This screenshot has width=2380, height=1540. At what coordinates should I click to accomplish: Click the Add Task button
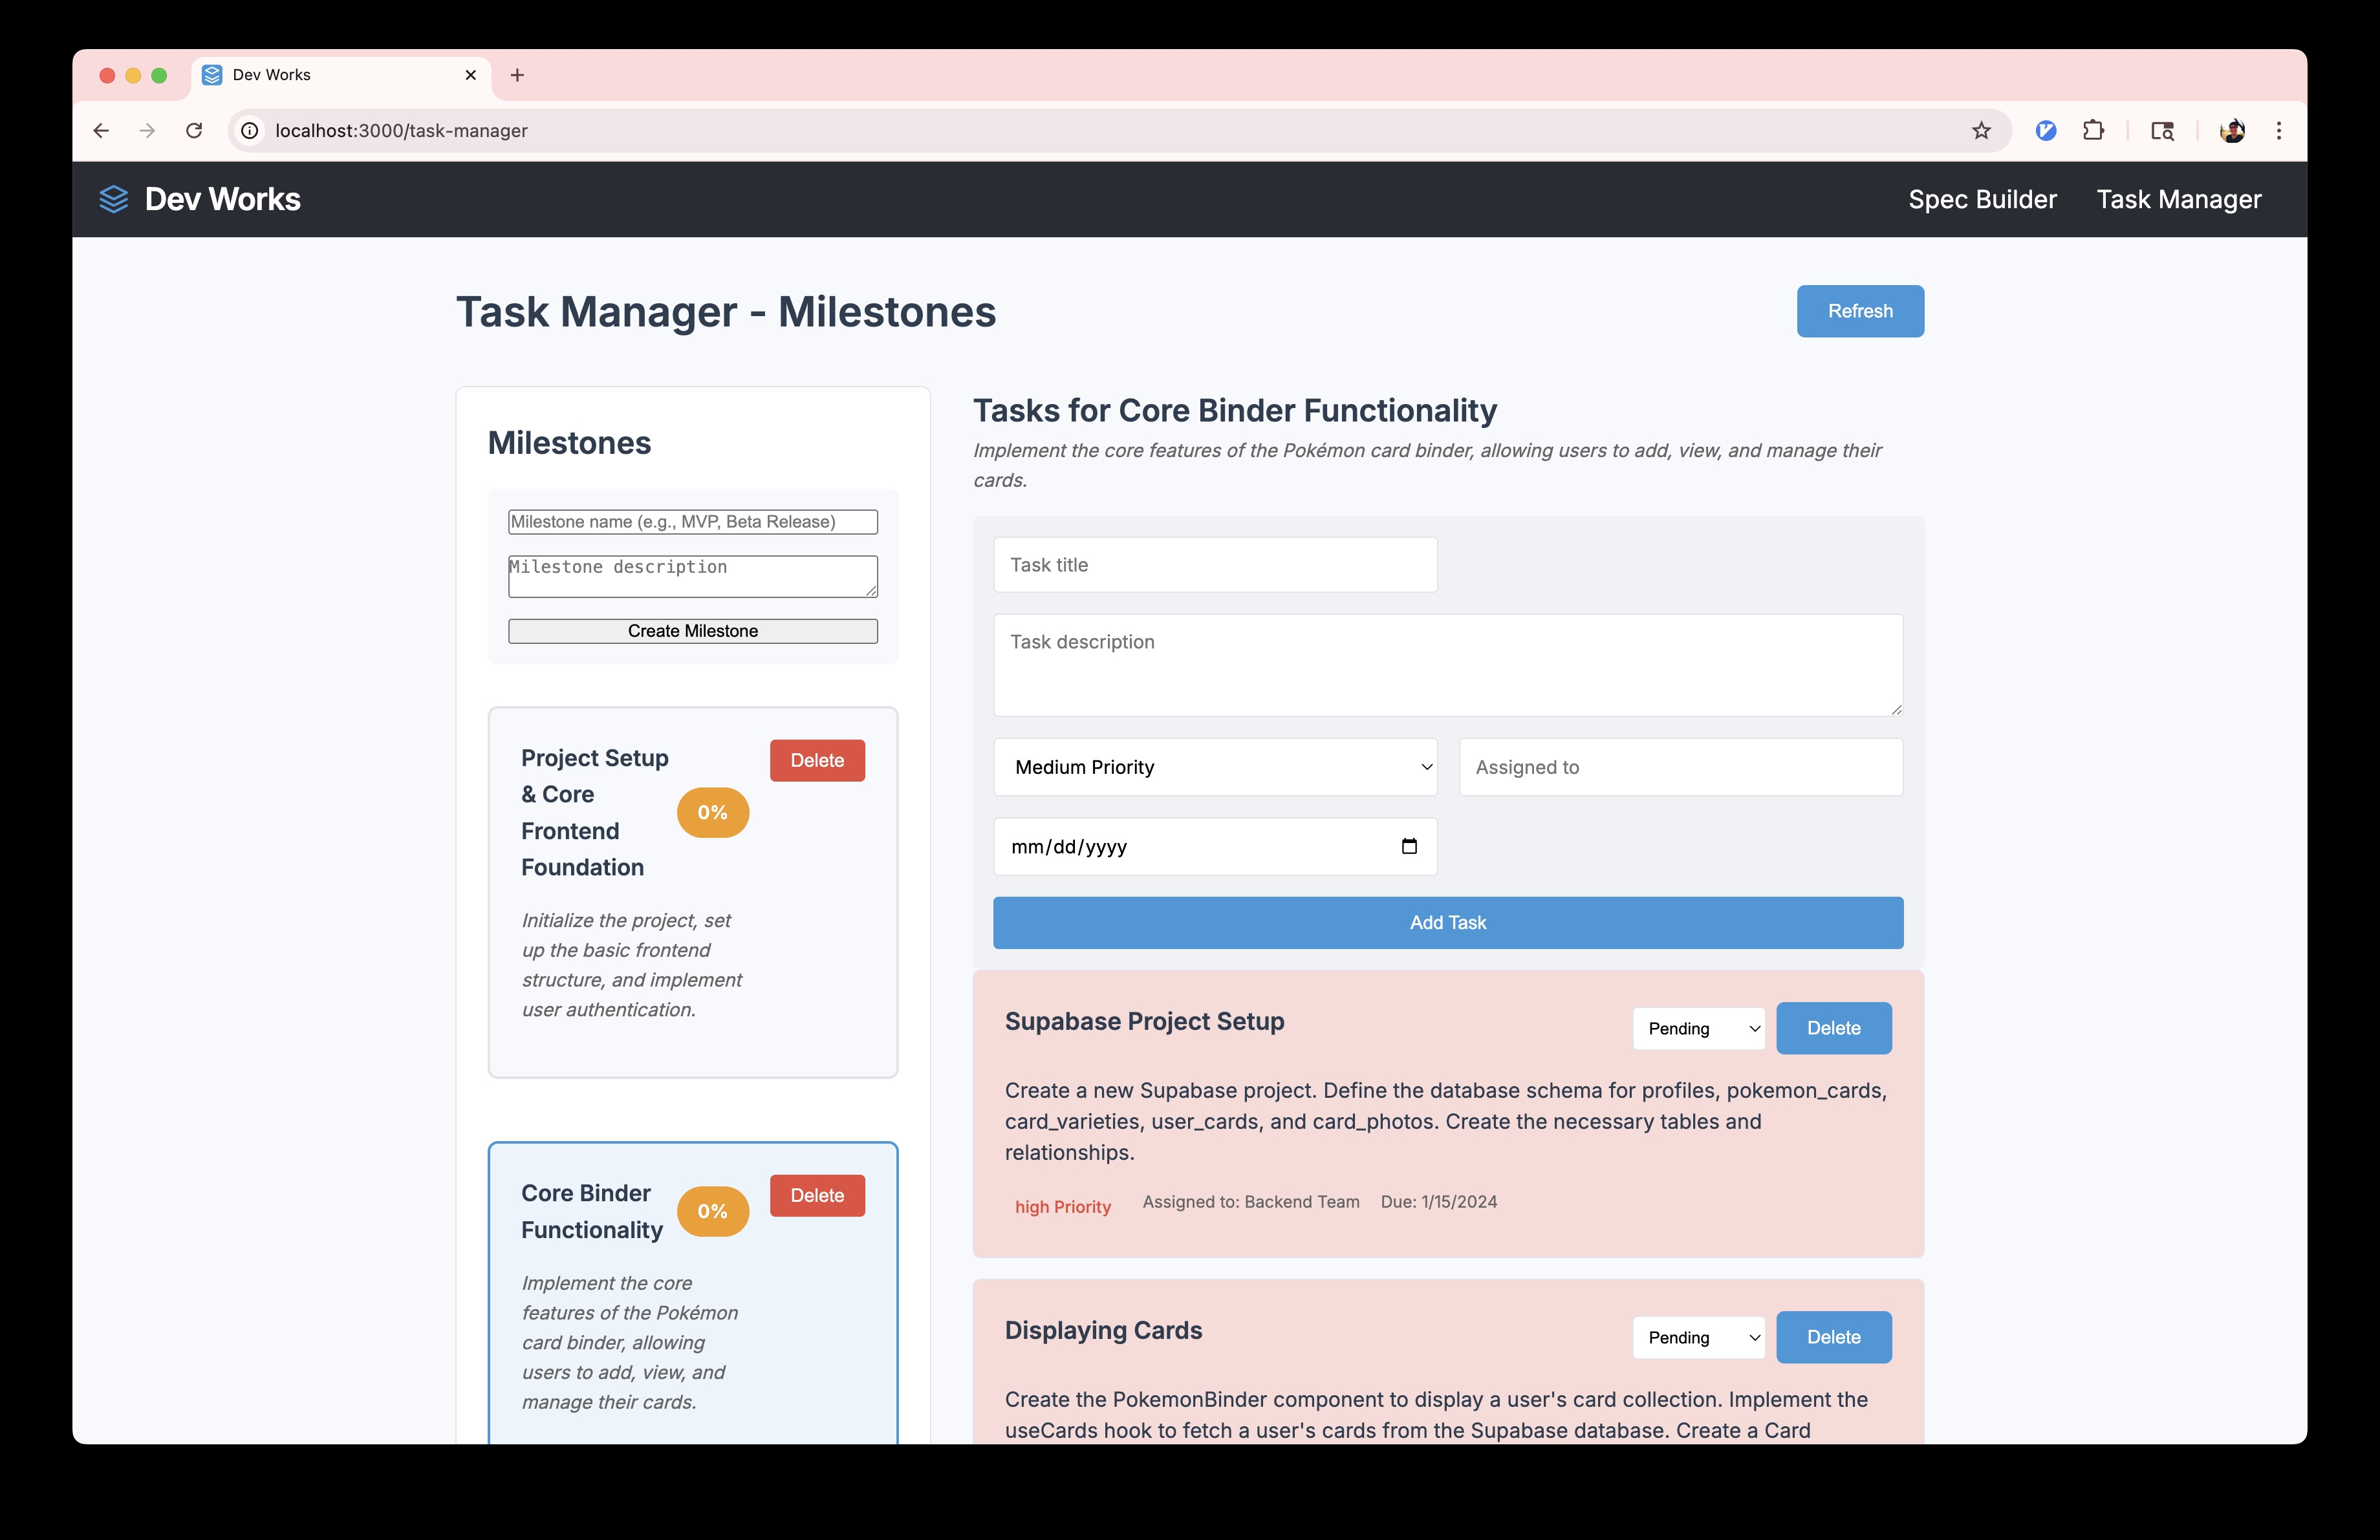tap(1447, 923)
